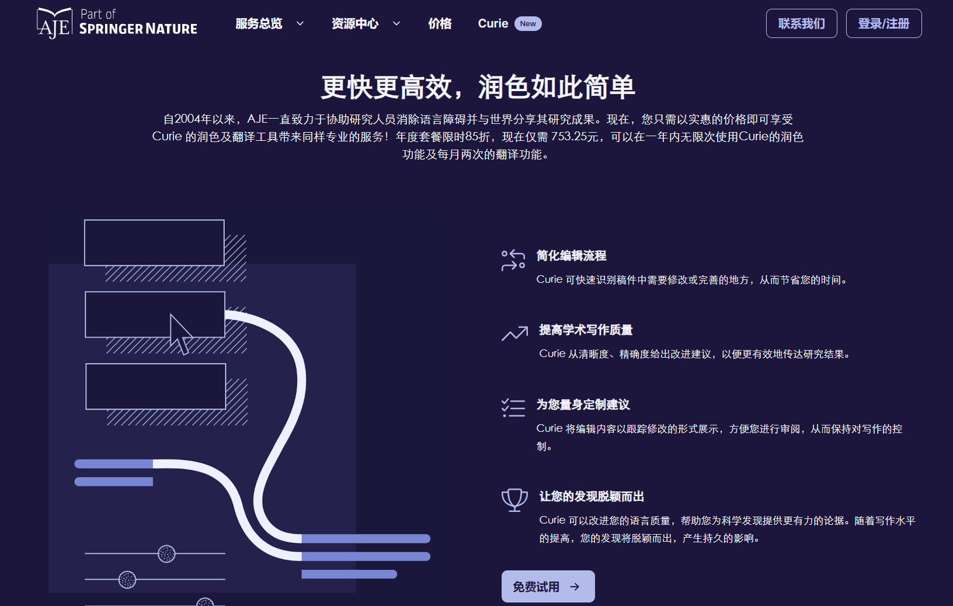The image size is (953, 606).
Task: Start the 免费试用 free trial
Action: 536,587
